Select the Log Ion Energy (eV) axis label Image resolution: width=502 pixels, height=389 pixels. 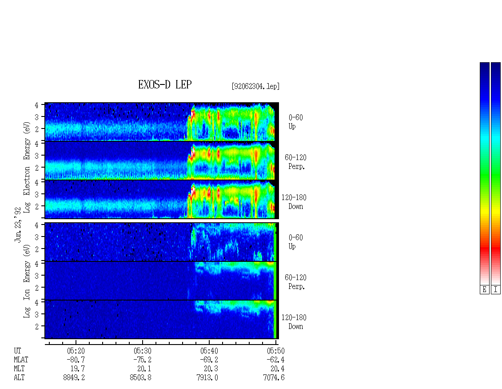coord(27,281)
